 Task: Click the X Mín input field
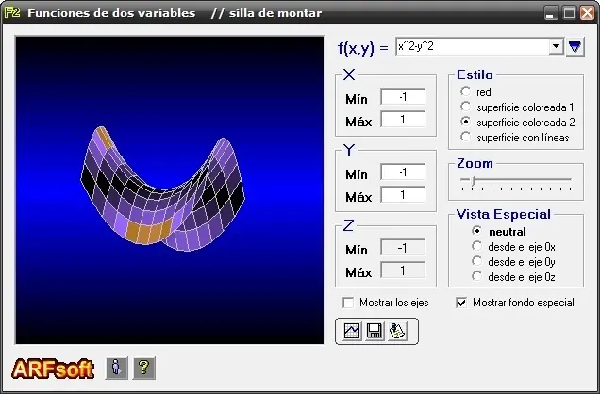pos(403,97)
